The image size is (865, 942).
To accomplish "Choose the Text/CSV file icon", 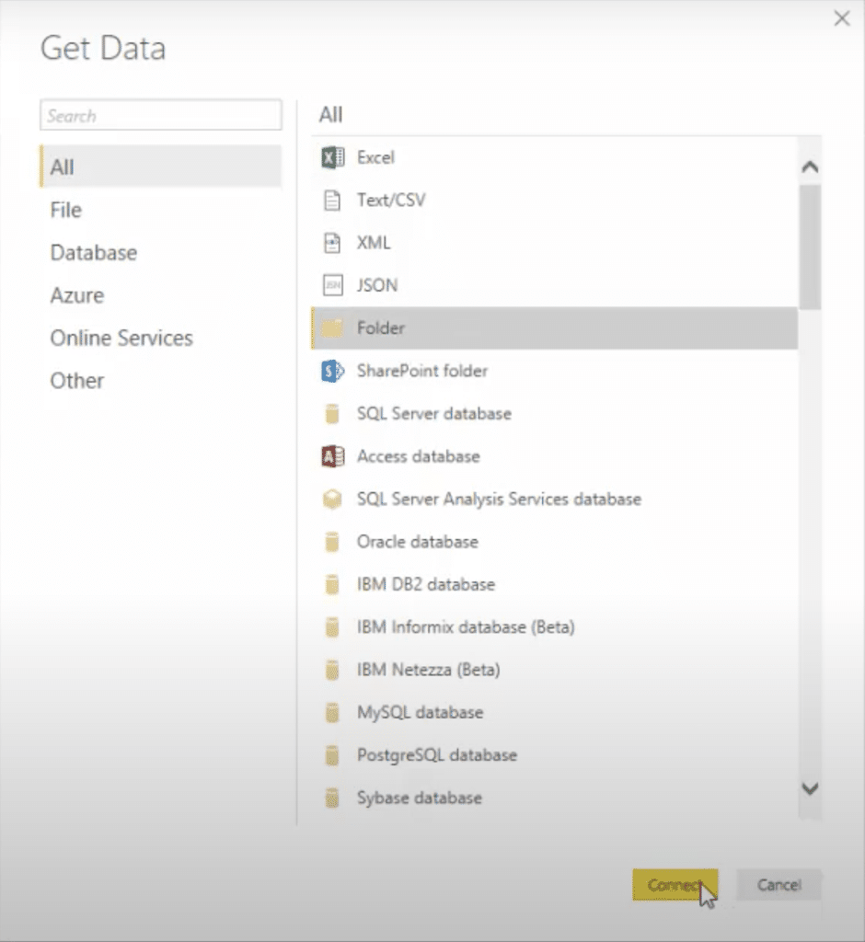I will [x=332, y=200].
